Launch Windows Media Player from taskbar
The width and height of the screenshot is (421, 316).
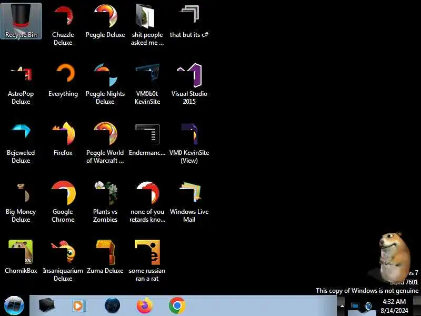click(78, 305)
